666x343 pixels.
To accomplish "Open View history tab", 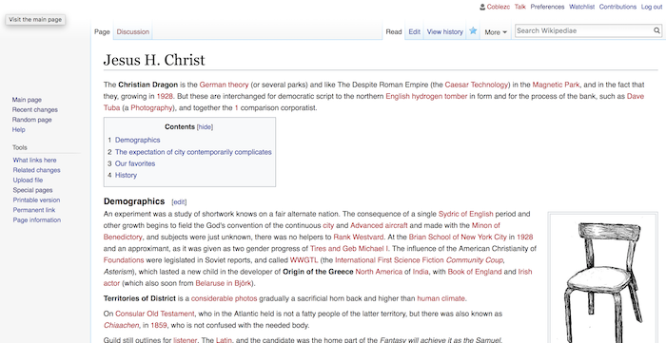I will pos(444,31).
